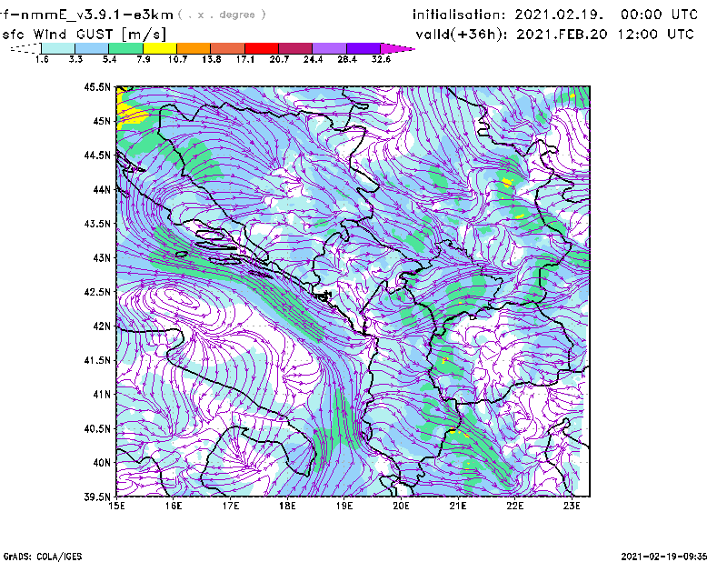Click the 'valid(+36h): 2021.FEB.20 12:00 UTC' line
This screenshot has height=562, width=727.
pyautogui.click(x=554, y=35)
